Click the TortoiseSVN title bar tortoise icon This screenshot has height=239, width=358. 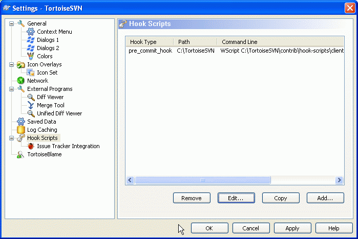coord(6,8)
